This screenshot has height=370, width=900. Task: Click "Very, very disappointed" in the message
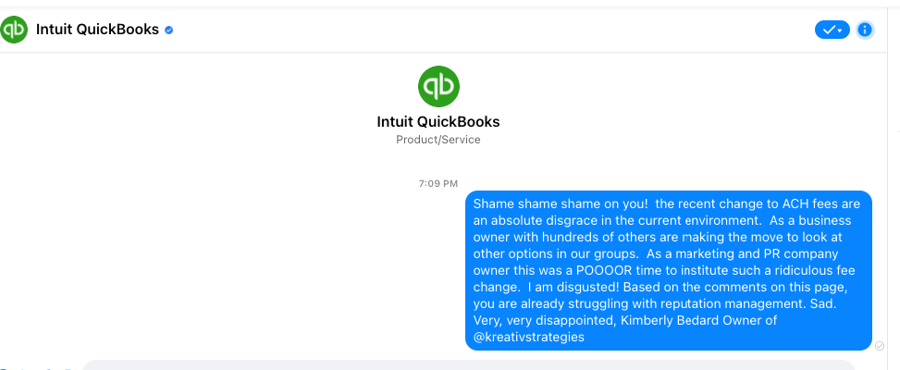point(543,321)
